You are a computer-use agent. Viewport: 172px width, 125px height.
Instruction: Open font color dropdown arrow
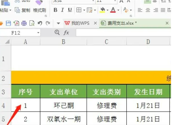pos(118,10)
